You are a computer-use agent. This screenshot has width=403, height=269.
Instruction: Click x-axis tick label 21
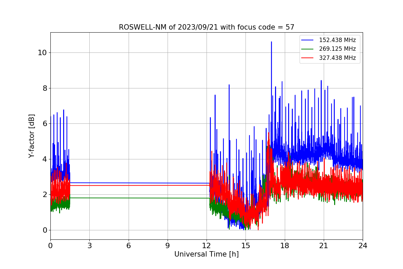click(x=324, y=245)
